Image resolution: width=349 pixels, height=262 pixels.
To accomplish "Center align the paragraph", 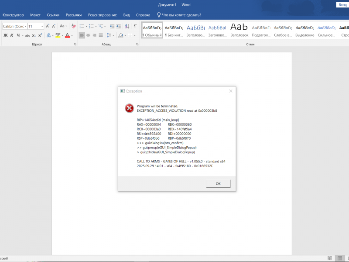I will pos(88,35).
